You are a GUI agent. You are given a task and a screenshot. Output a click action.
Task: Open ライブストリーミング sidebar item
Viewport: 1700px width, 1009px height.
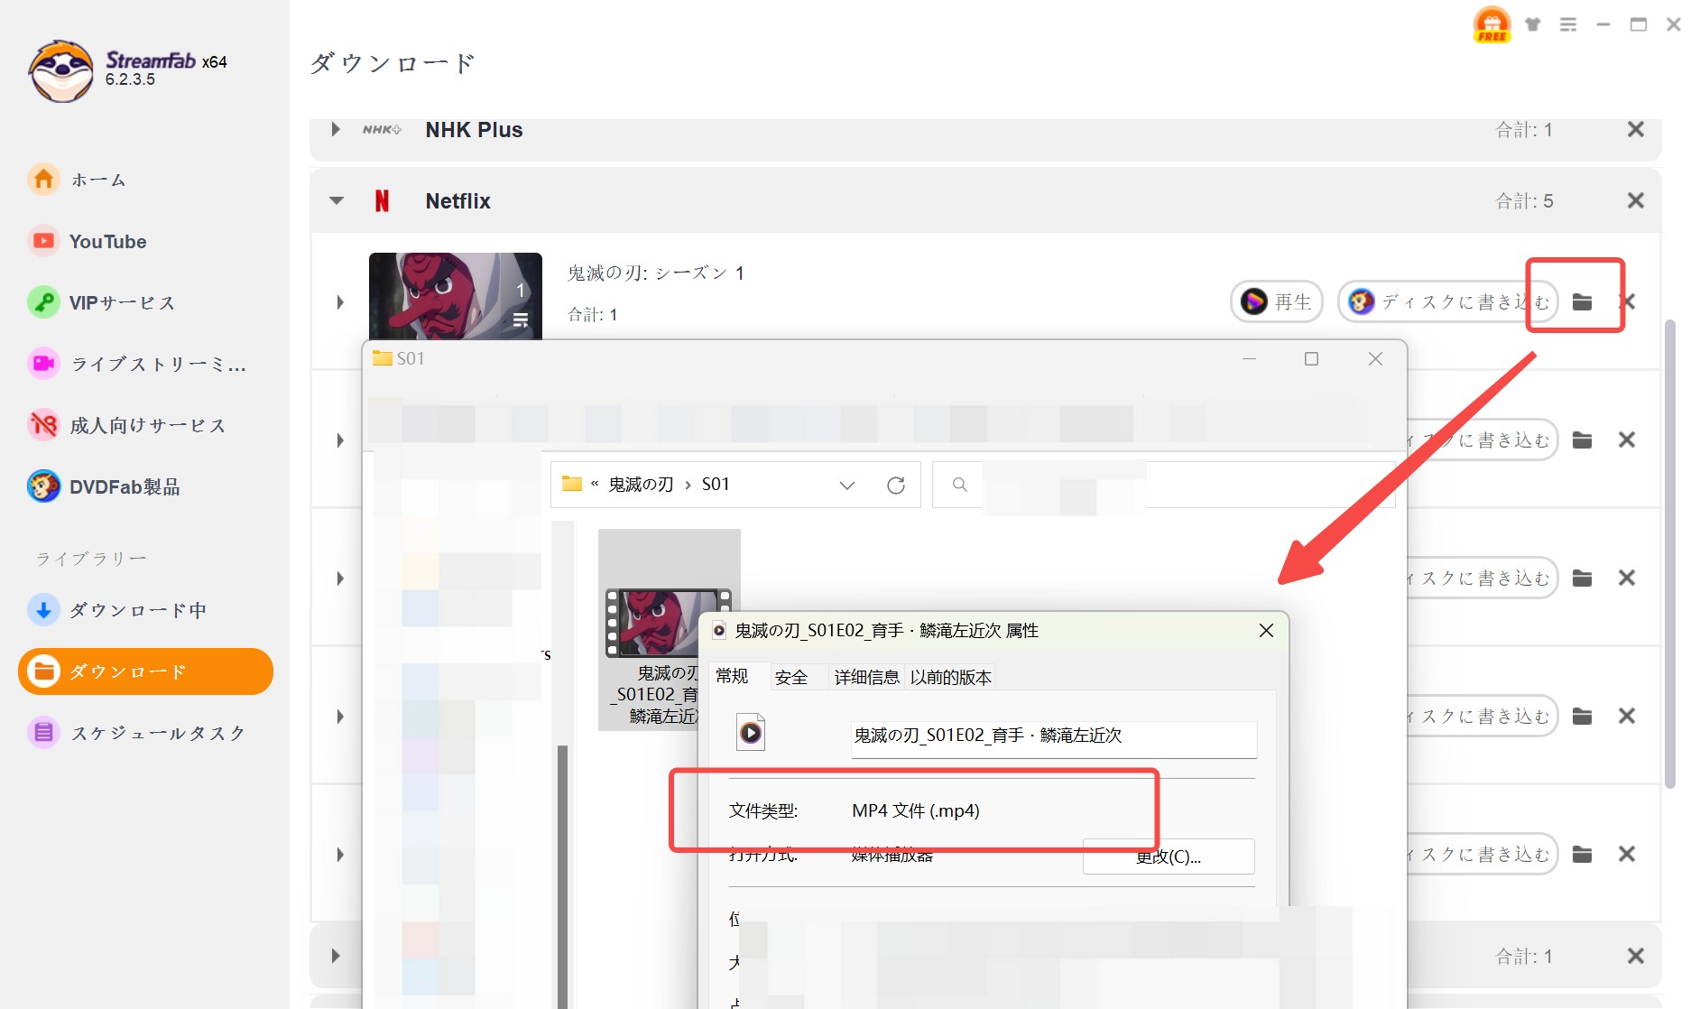point(137,364)
